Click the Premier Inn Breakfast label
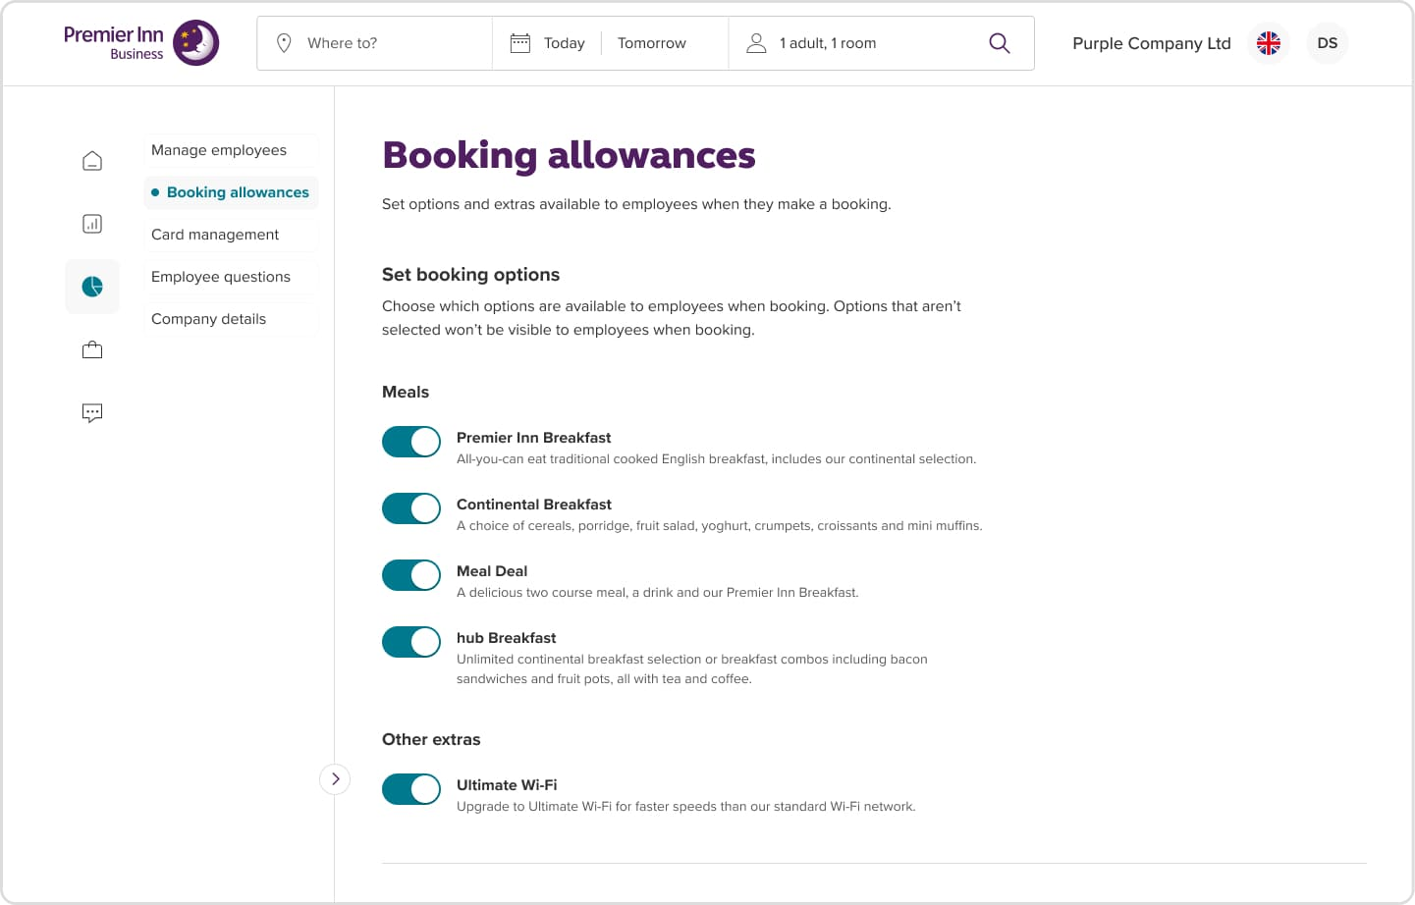Viewport: 1415px width, 905px height. pos(533,438)
